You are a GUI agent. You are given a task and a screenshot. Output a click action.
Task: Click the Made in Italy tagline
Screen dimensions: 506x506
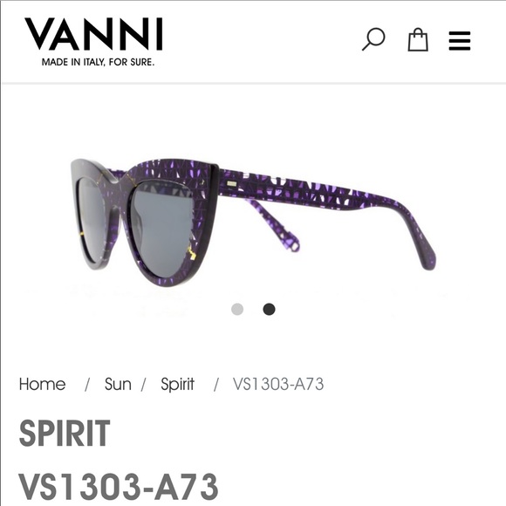[x=98, y=62]
